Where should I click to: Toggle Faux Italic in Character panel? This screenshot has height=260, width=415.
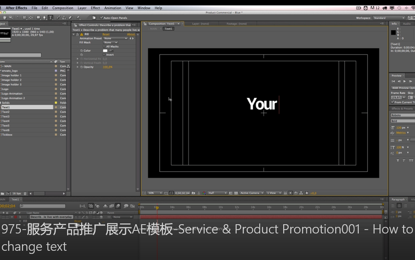point(404,160)
